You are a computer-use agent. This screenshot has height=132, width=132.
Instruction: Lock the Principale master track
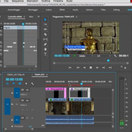pyautogui.click(x=12, y=126)
